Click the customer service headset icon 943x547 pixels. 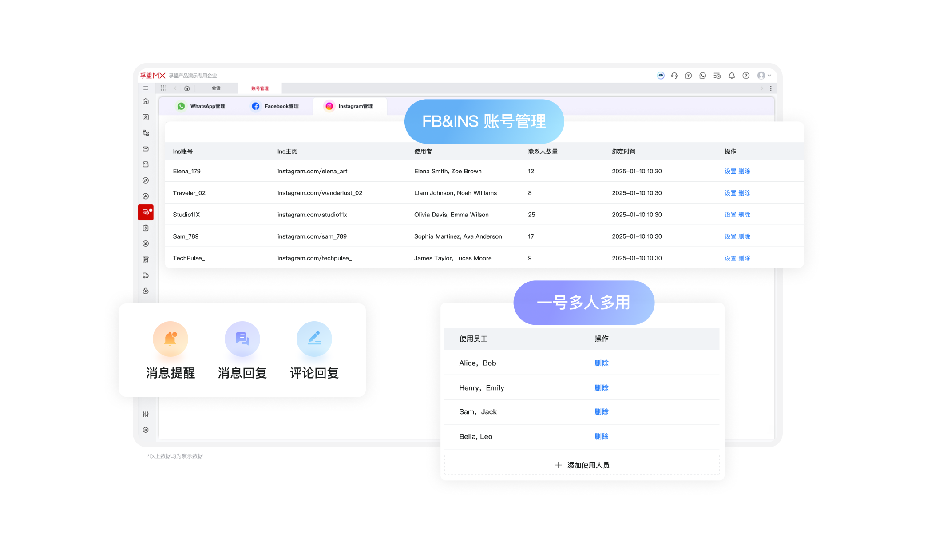click(x=674, y=76)
